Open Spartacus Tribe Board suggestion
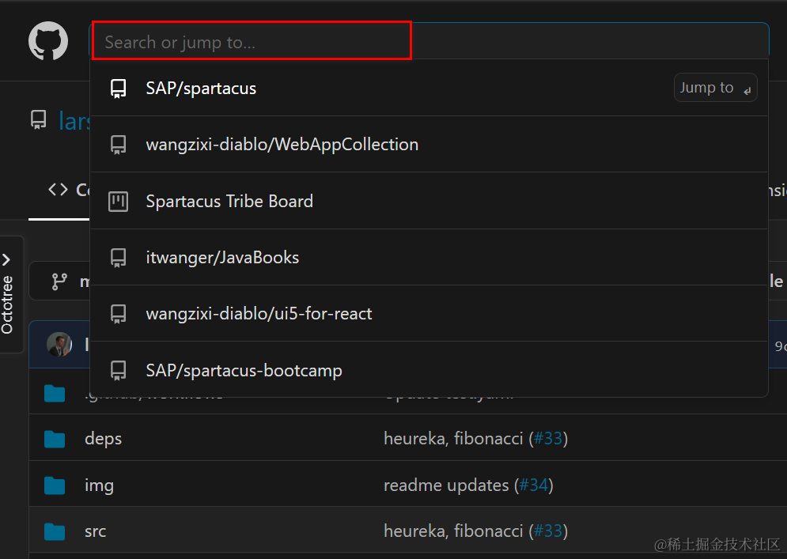 429,201
